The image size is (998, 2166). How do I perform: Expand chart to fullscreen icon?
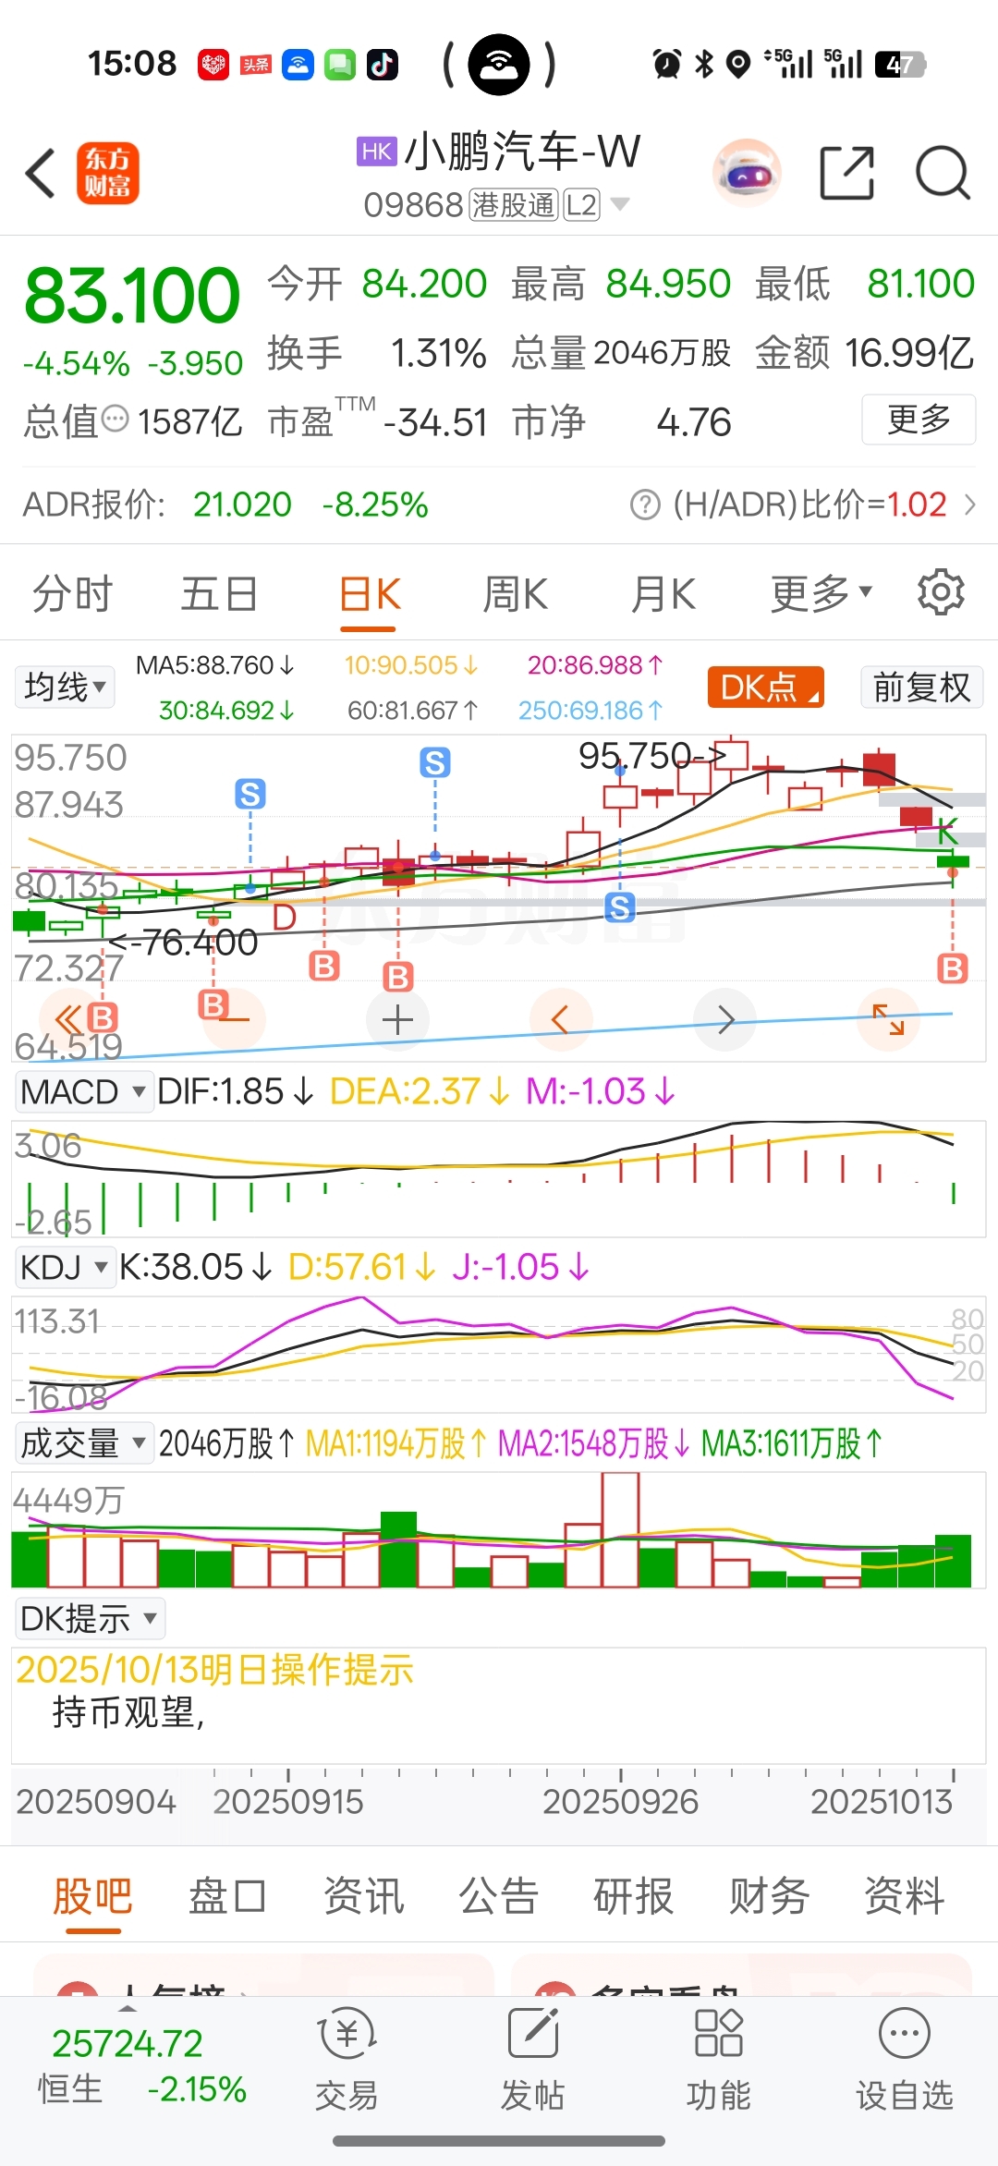888,1020
